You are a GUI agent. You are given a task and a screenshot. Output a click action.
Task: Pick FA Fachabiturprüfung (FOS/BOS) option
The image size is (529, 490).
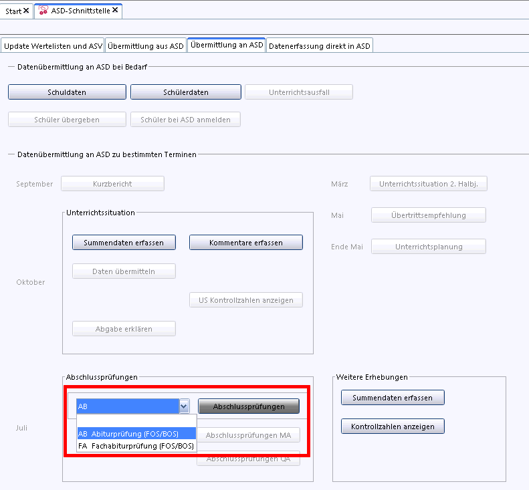pyautogui.click(x=136, y=446)
